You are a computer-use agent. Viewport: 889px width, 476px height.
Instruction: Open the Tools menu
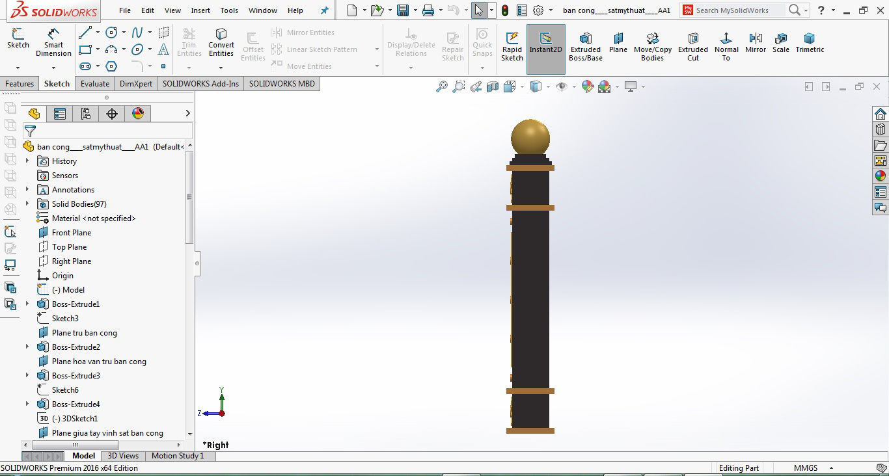coord(229,10)
